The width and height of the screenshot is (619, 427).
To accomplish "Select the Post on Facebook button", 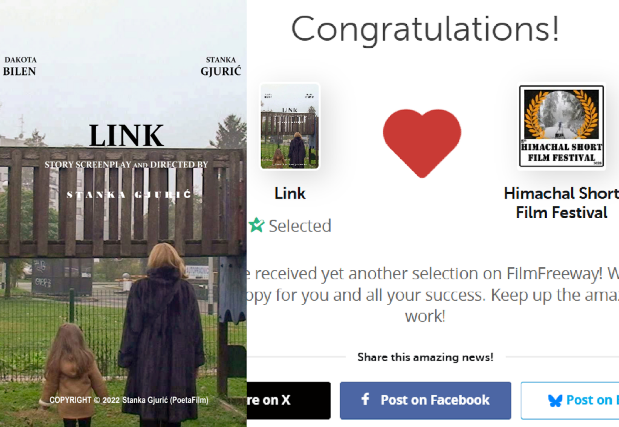I will (x=425, y=400).
